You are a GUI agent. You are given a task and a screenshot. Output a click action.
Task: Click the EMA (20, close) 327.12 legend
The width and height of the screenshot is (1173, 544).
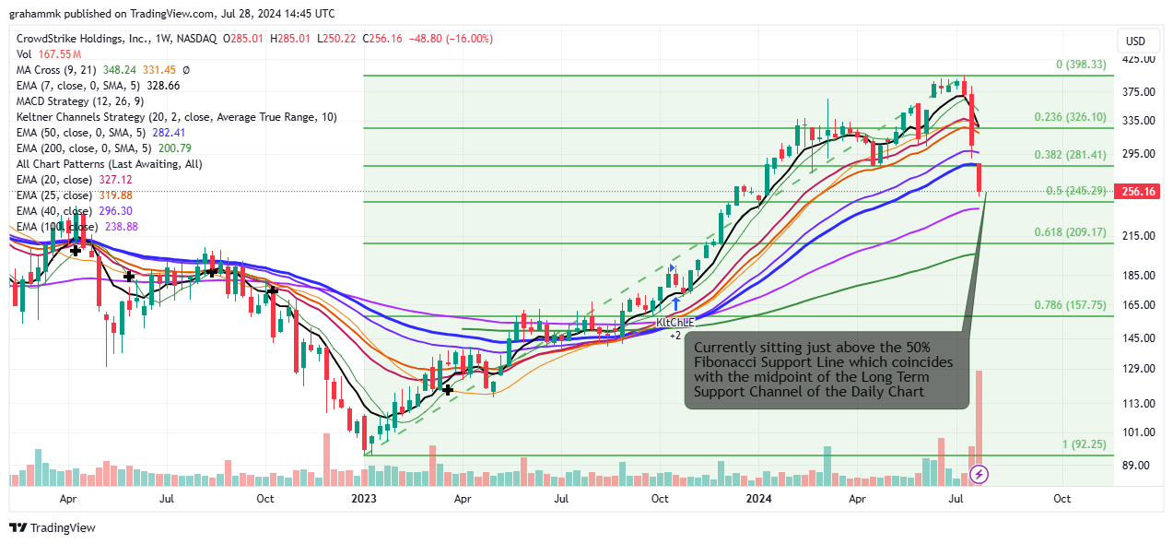point(75,180)
